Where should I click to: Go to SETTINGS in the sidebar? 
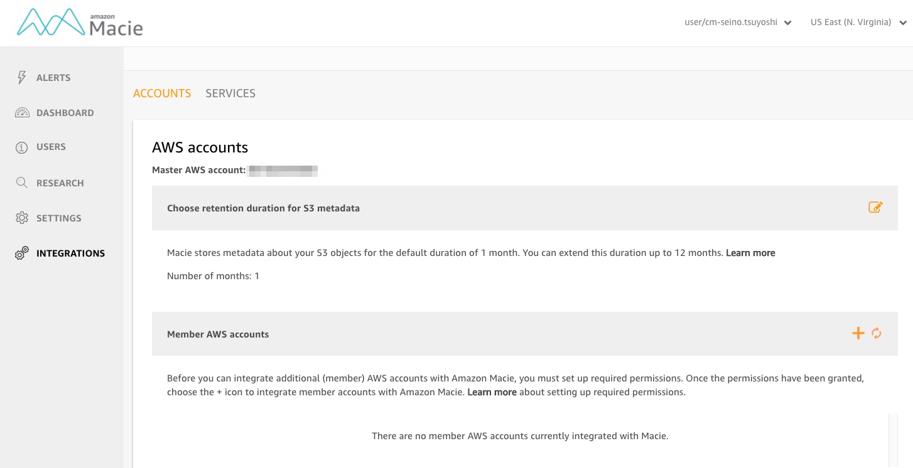pos(58,218)
